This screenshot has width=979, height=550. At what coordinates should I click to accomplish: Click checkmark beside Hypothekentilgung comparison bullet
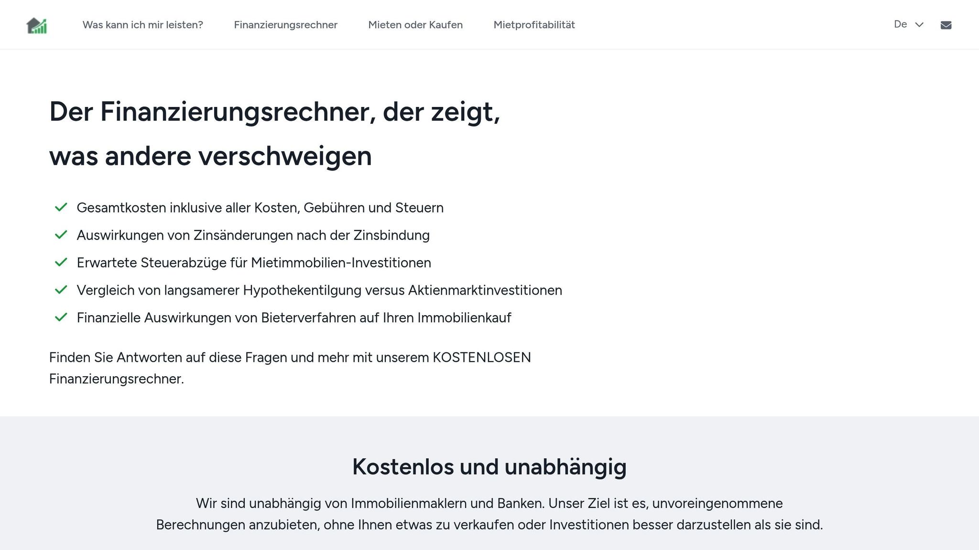(61, 290)
